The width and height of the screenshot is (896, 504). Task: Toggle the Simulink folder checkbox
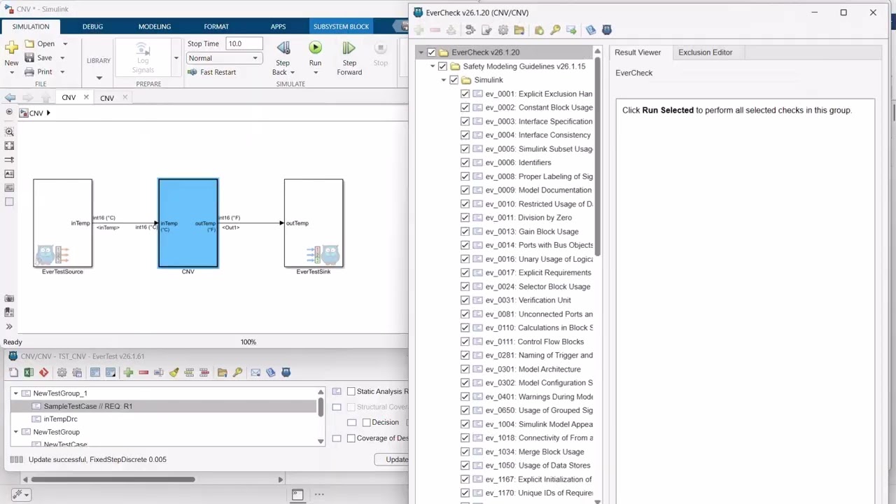pyautogui.click(x=454, y=80)
